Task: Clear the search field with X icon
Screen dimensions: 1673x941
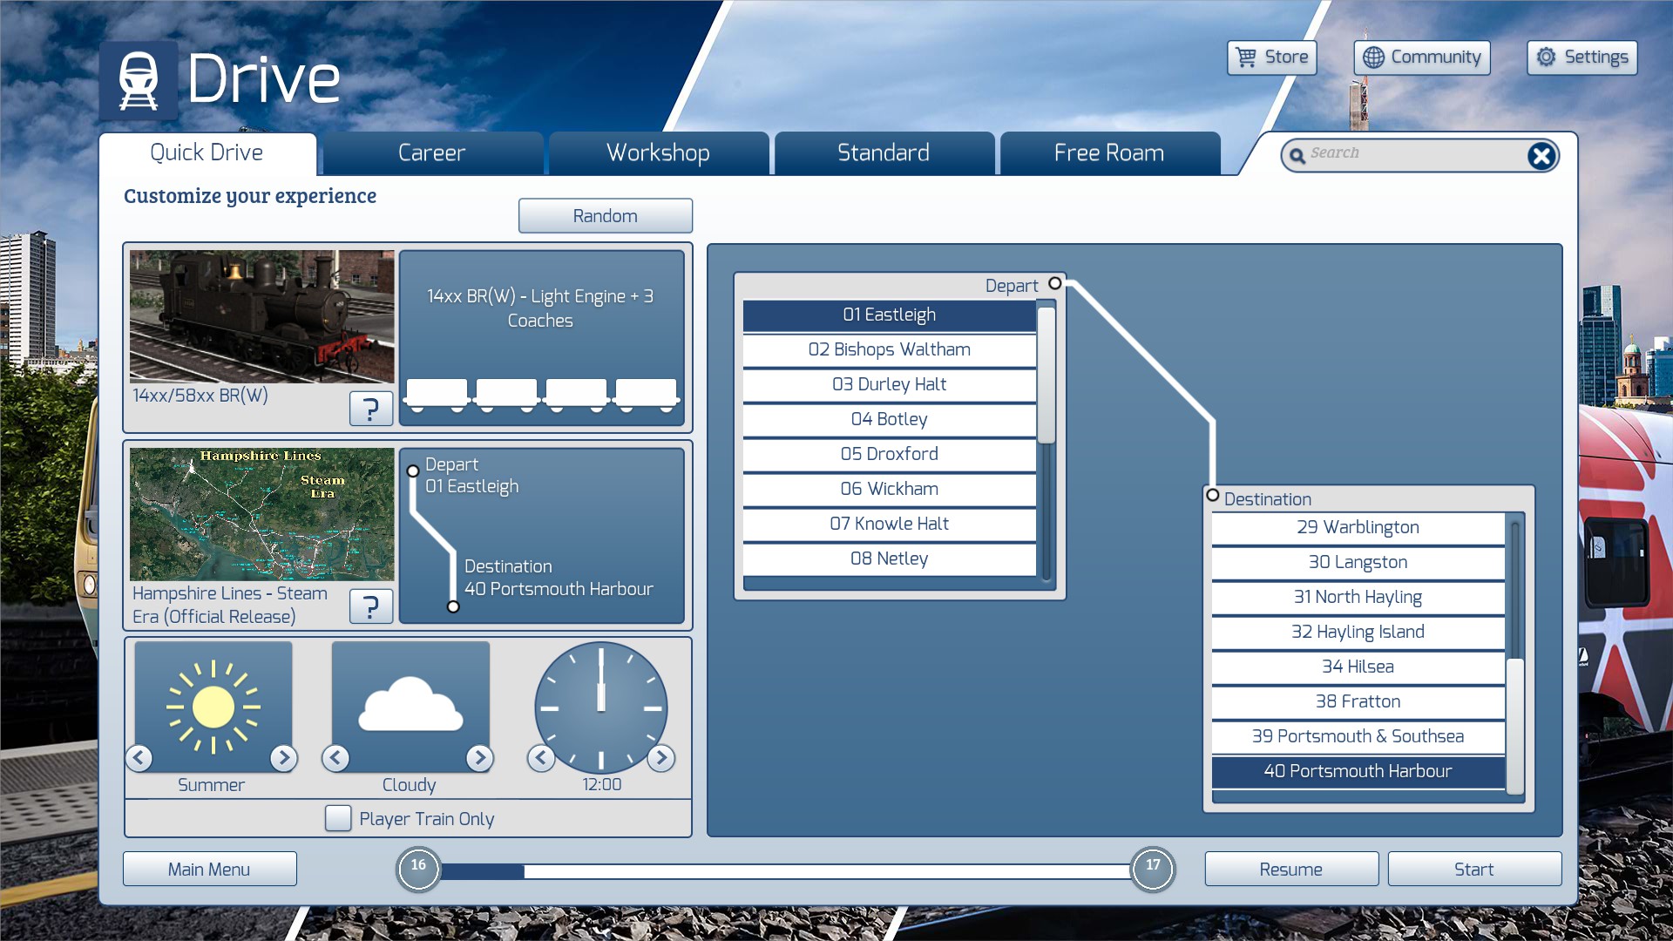Action: point(1541,156)
